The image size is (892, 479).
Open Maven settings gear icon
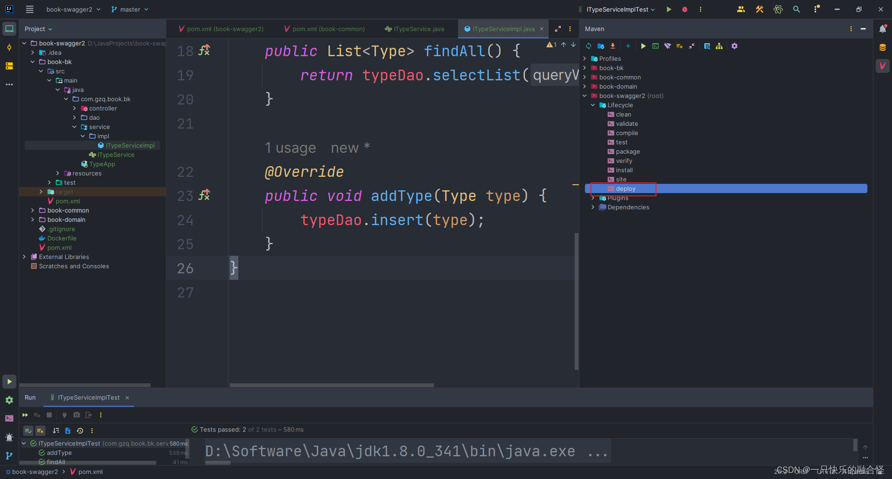pos(735,46)
